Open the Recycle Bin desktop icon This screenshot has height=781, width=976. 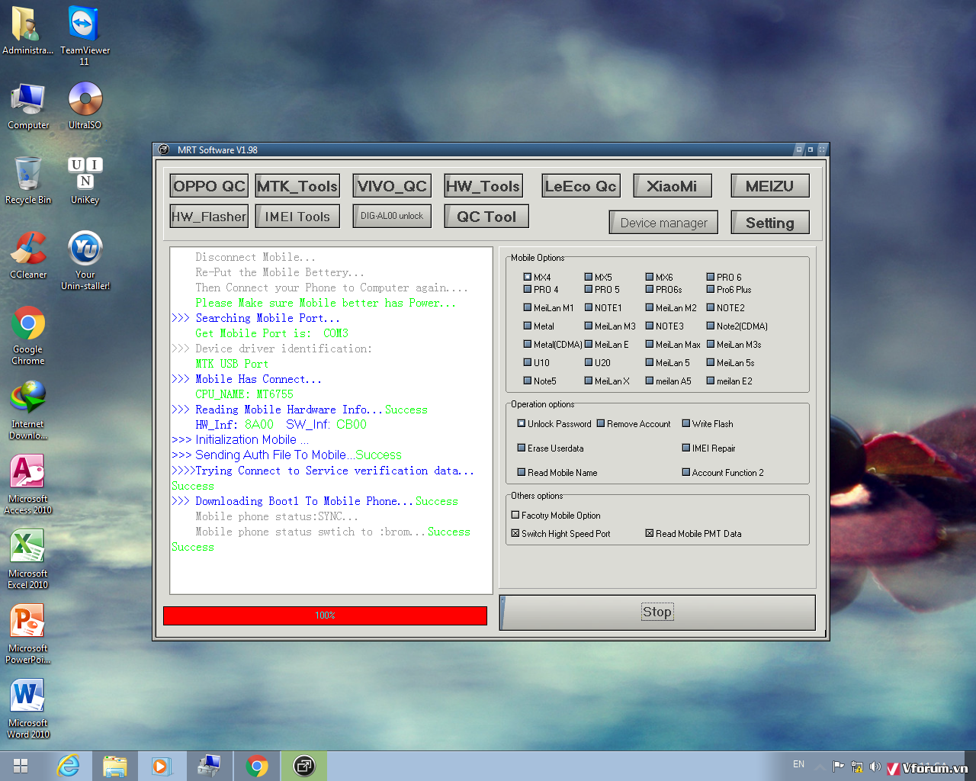point(28,180)
